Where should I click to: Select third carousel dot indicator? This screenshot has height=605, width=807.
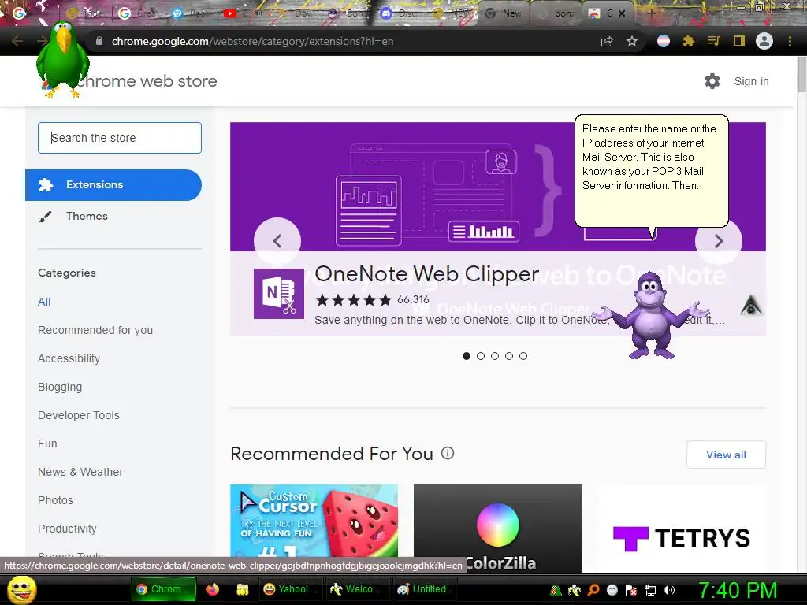(x=495, y=356)
